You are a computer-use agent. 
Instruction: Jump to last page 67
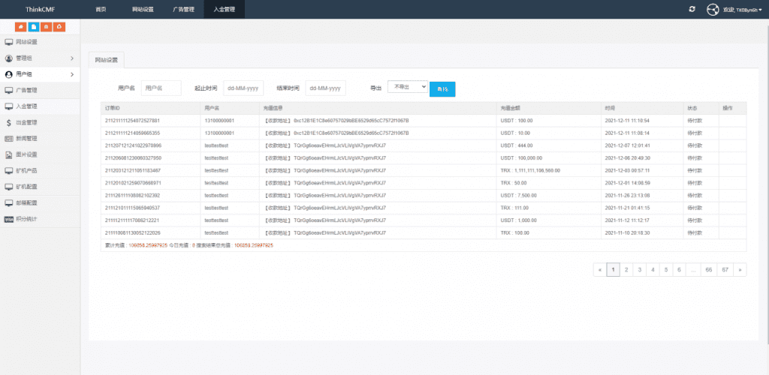pos(725,270)
